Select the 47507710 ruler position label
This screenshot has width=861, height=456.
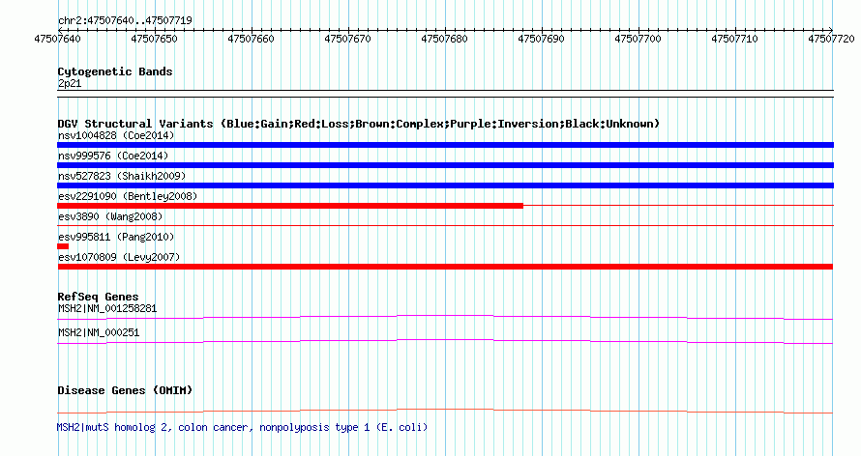tap(734, 39)
